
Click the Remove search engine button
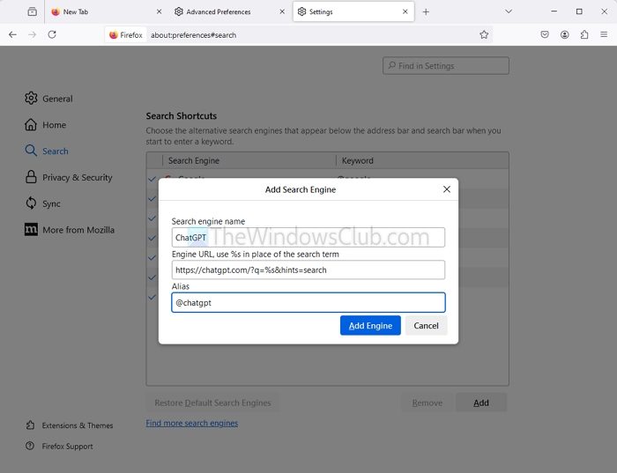pos(427,403)
